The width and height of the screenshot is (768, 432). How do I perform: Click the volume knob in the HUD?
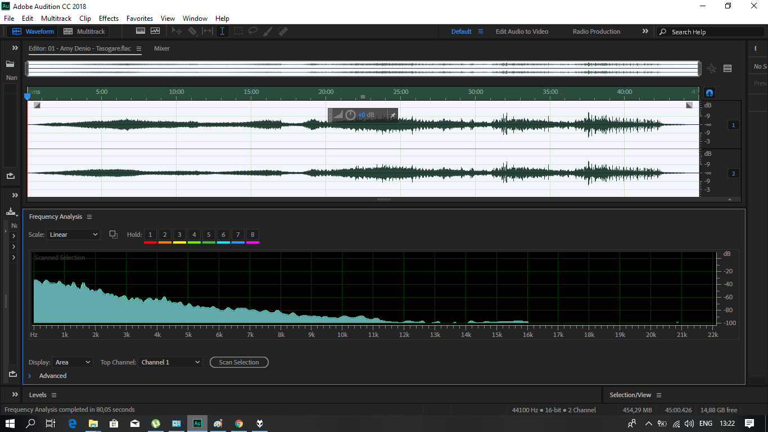pos(350,115)
